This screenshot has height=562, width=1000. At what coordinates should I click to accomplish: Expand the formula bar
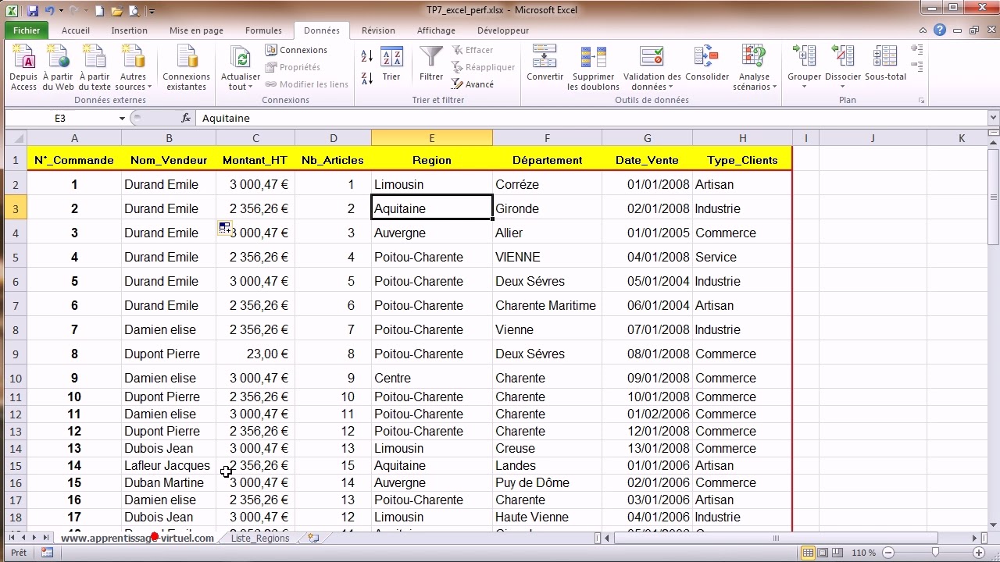click(x=993, y=118)
